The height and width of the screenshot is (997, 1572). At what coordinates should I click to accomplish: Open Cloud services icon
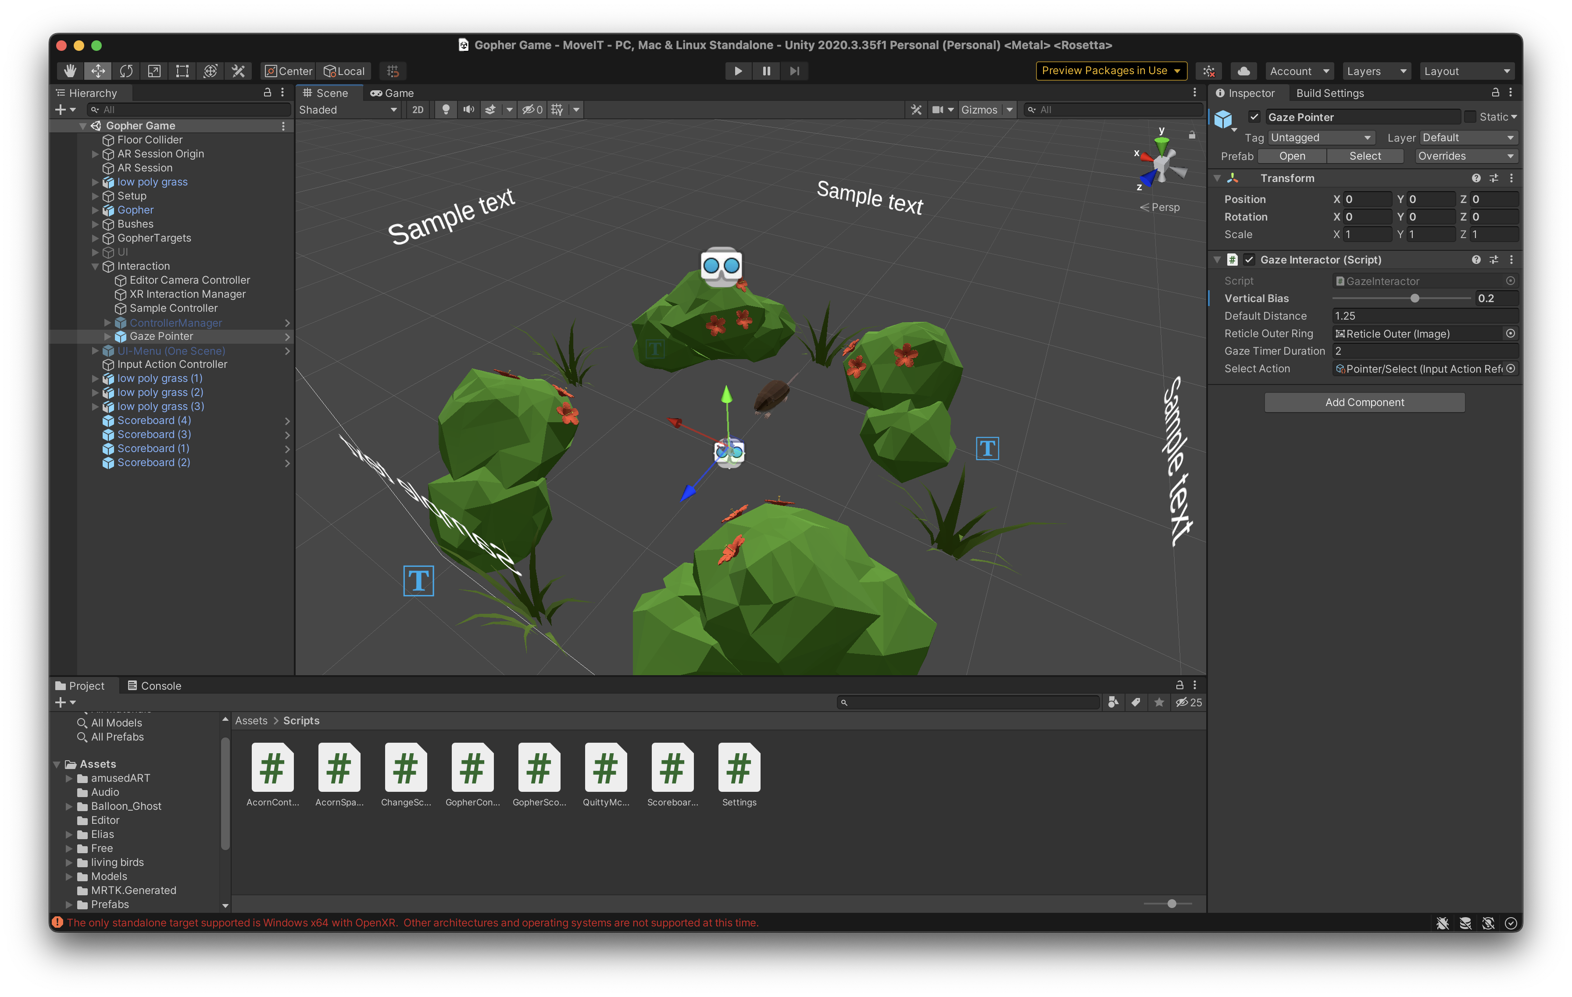1243,71
